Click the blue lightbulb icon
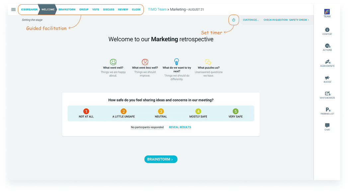Image resolution: width=348 pixels, height=192 pixels. click(177, 61)
